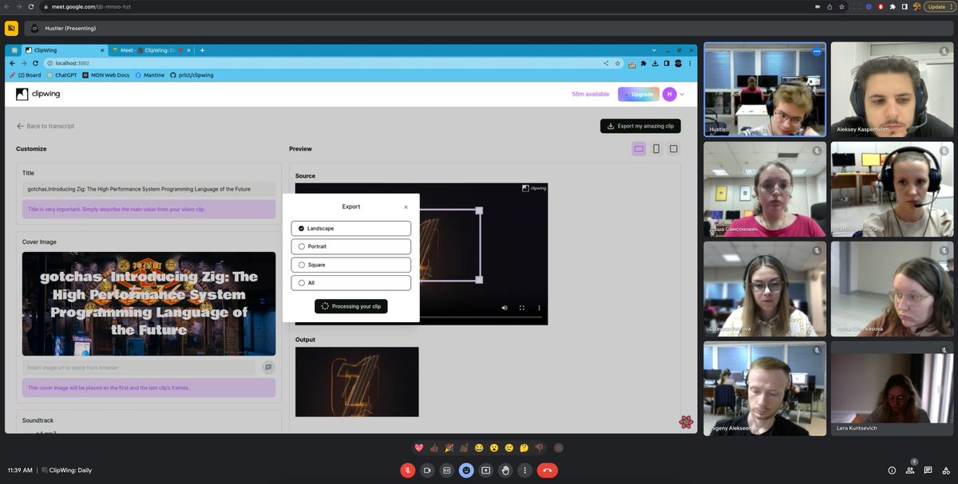This screenshot has height=484, width=958.
Task: Open the (2) Board bookmark
Action: [25, 75]
